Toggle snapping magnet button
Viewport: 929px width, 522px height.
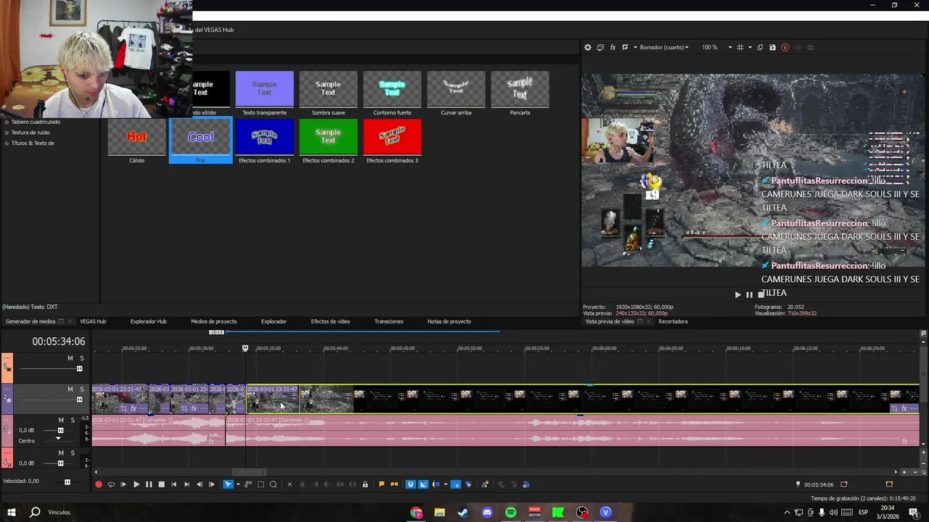pos(410,484)
